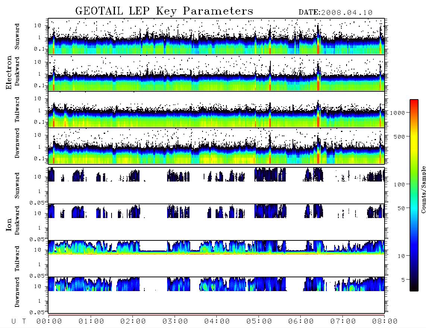This screenshot has height=328, width=426.
Task: Click the Counts/Sample color bar title
Action: 423,189
